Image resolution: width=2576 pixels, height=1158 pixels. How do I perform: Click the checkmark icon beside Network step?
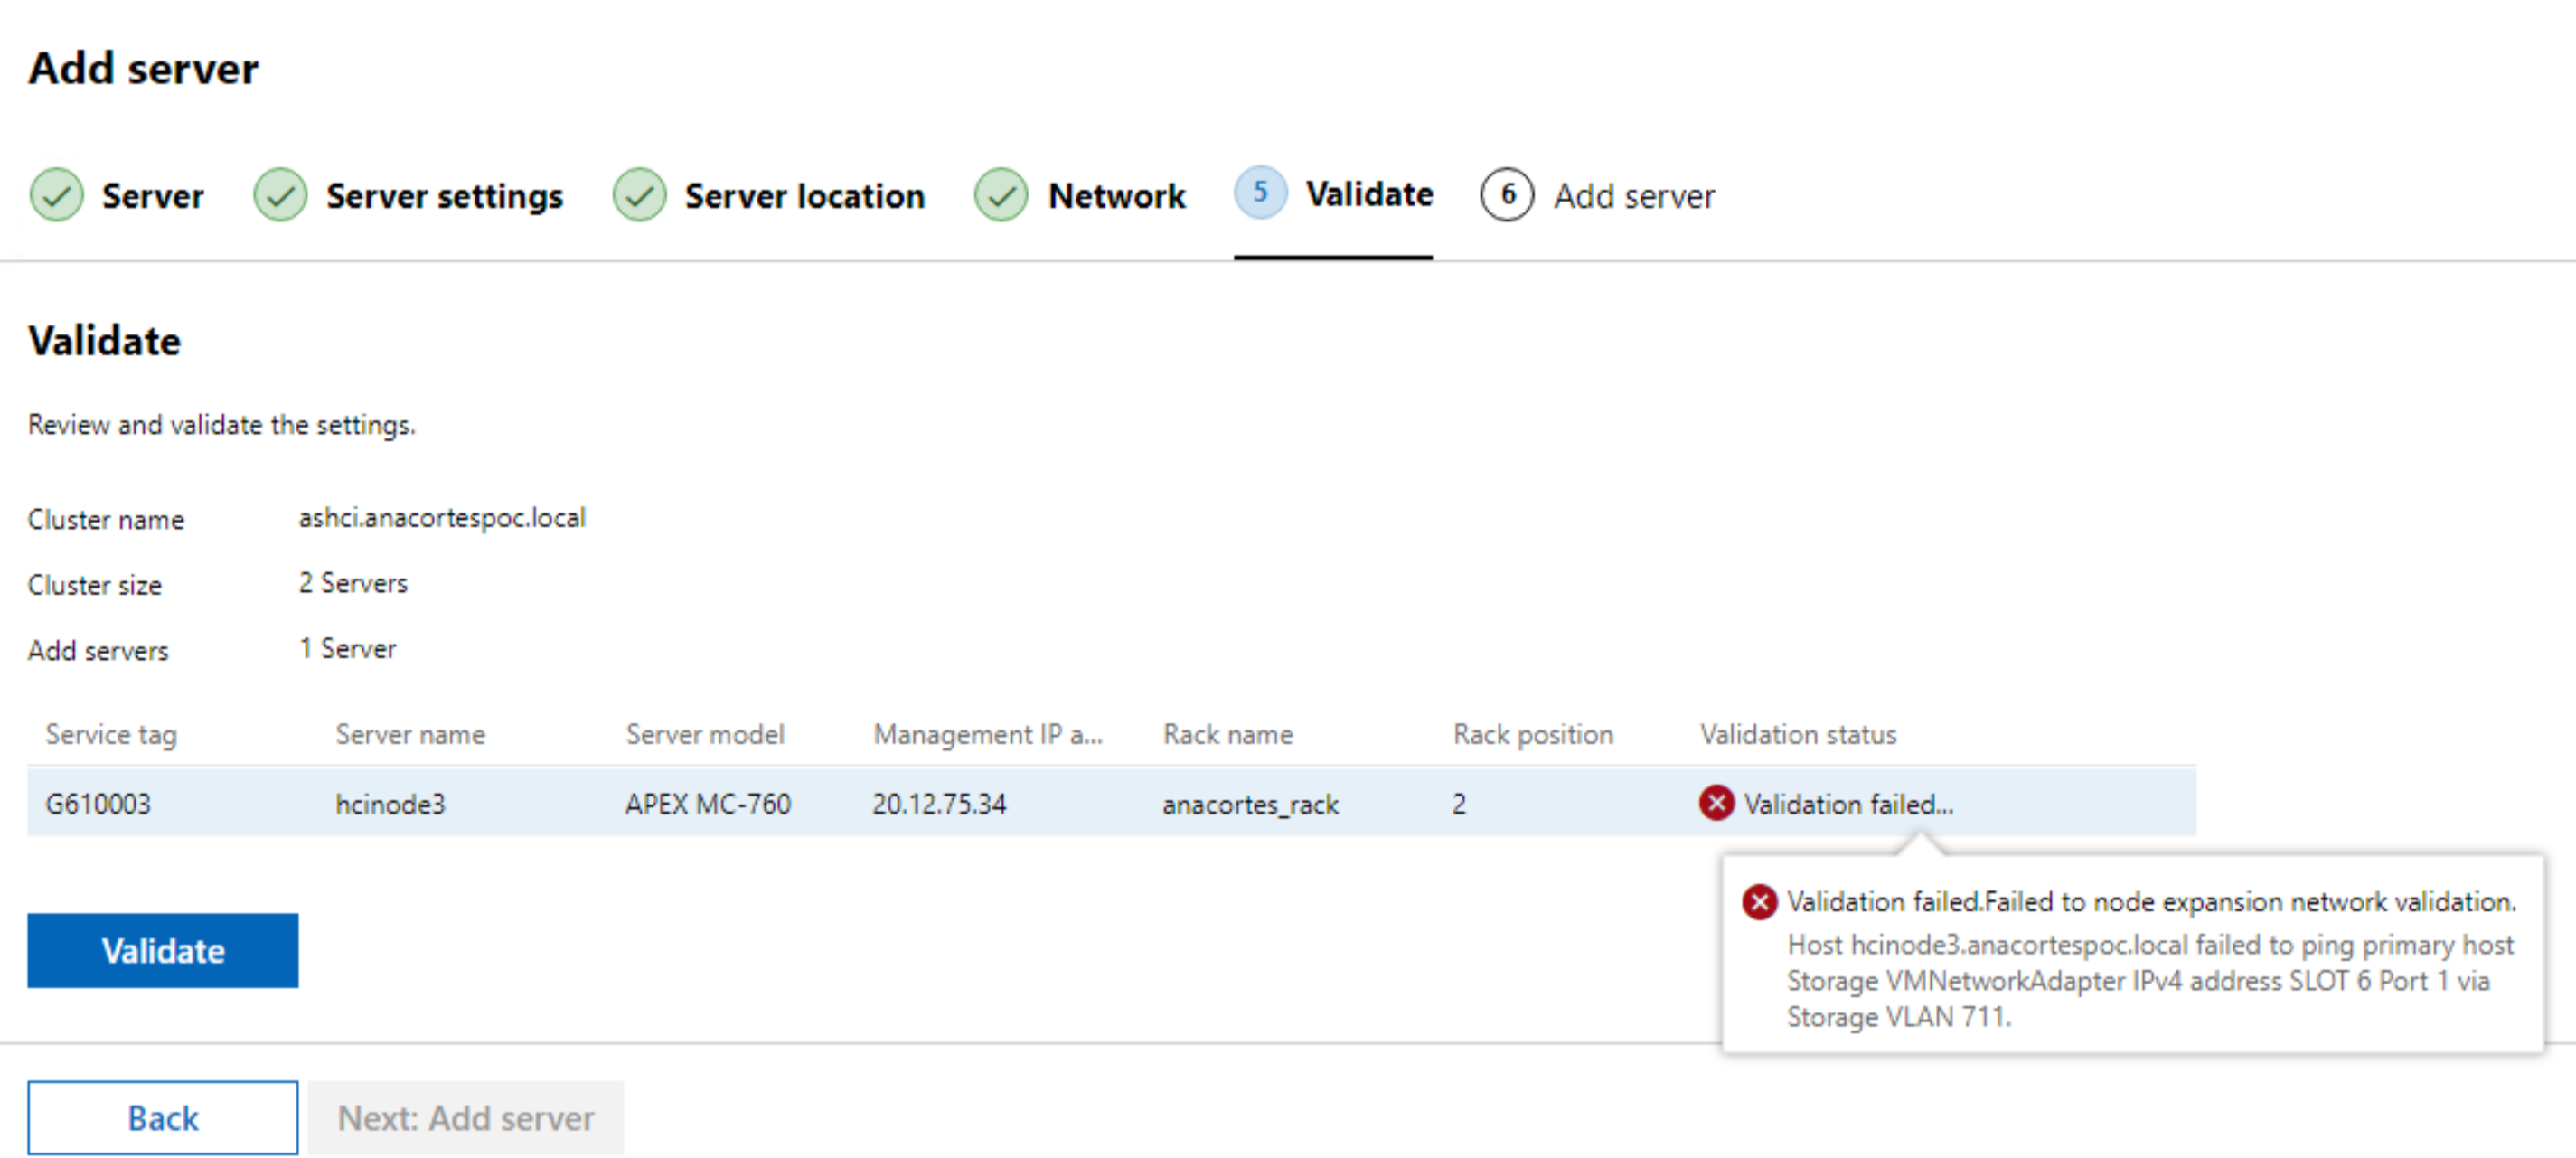click(1000, 196)
